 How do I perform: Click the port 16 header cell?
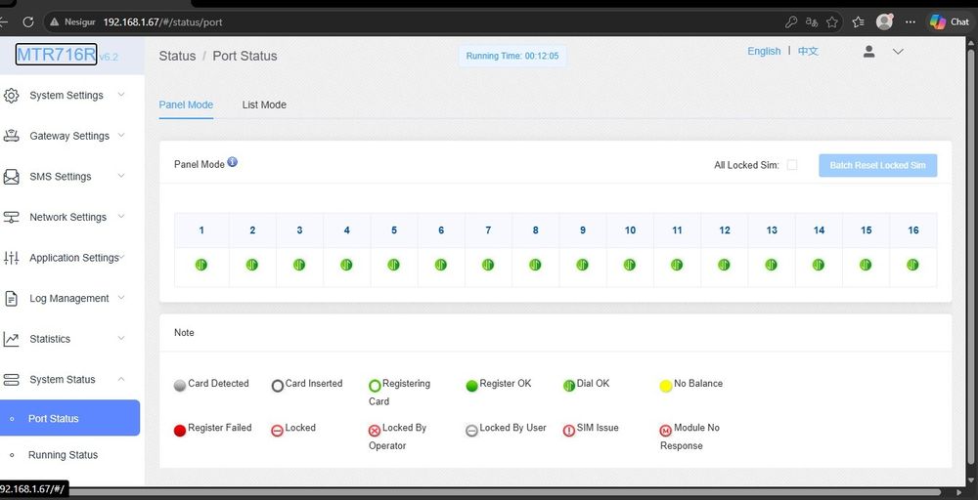point(913,230)
